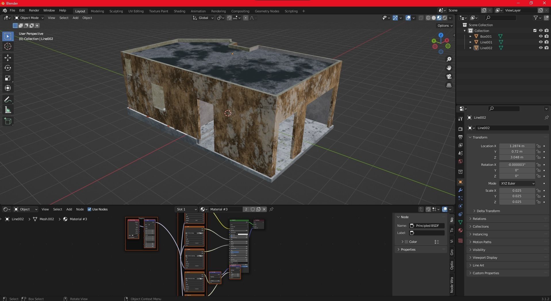Toggle the camera view icon

[x=449, y=76]
